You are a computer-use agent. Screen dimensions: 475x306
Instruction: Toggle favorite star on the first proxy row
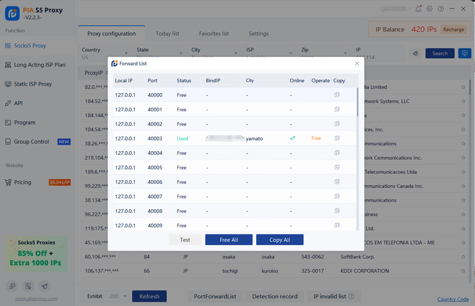click(x=463, y=87)
